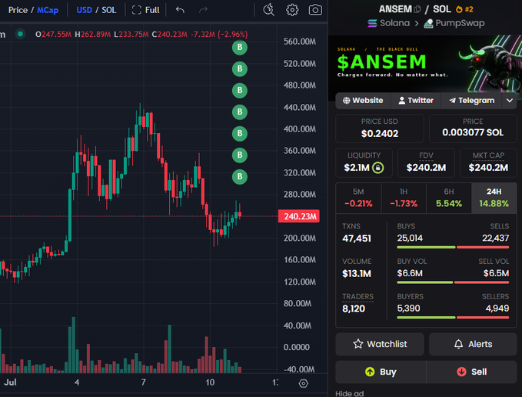This screenshot has width=522, height=397.
Task: Open the ANSEM Twitter link
Action: click(416, 100)
